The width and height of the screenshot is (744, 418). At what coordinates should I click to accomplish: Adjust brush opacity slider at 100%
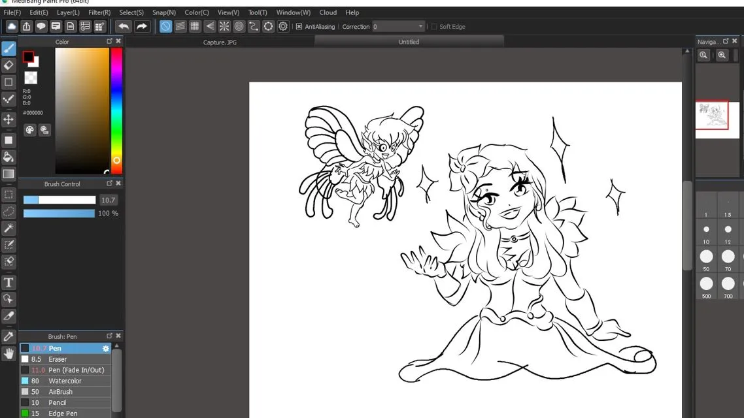point(59,214)
